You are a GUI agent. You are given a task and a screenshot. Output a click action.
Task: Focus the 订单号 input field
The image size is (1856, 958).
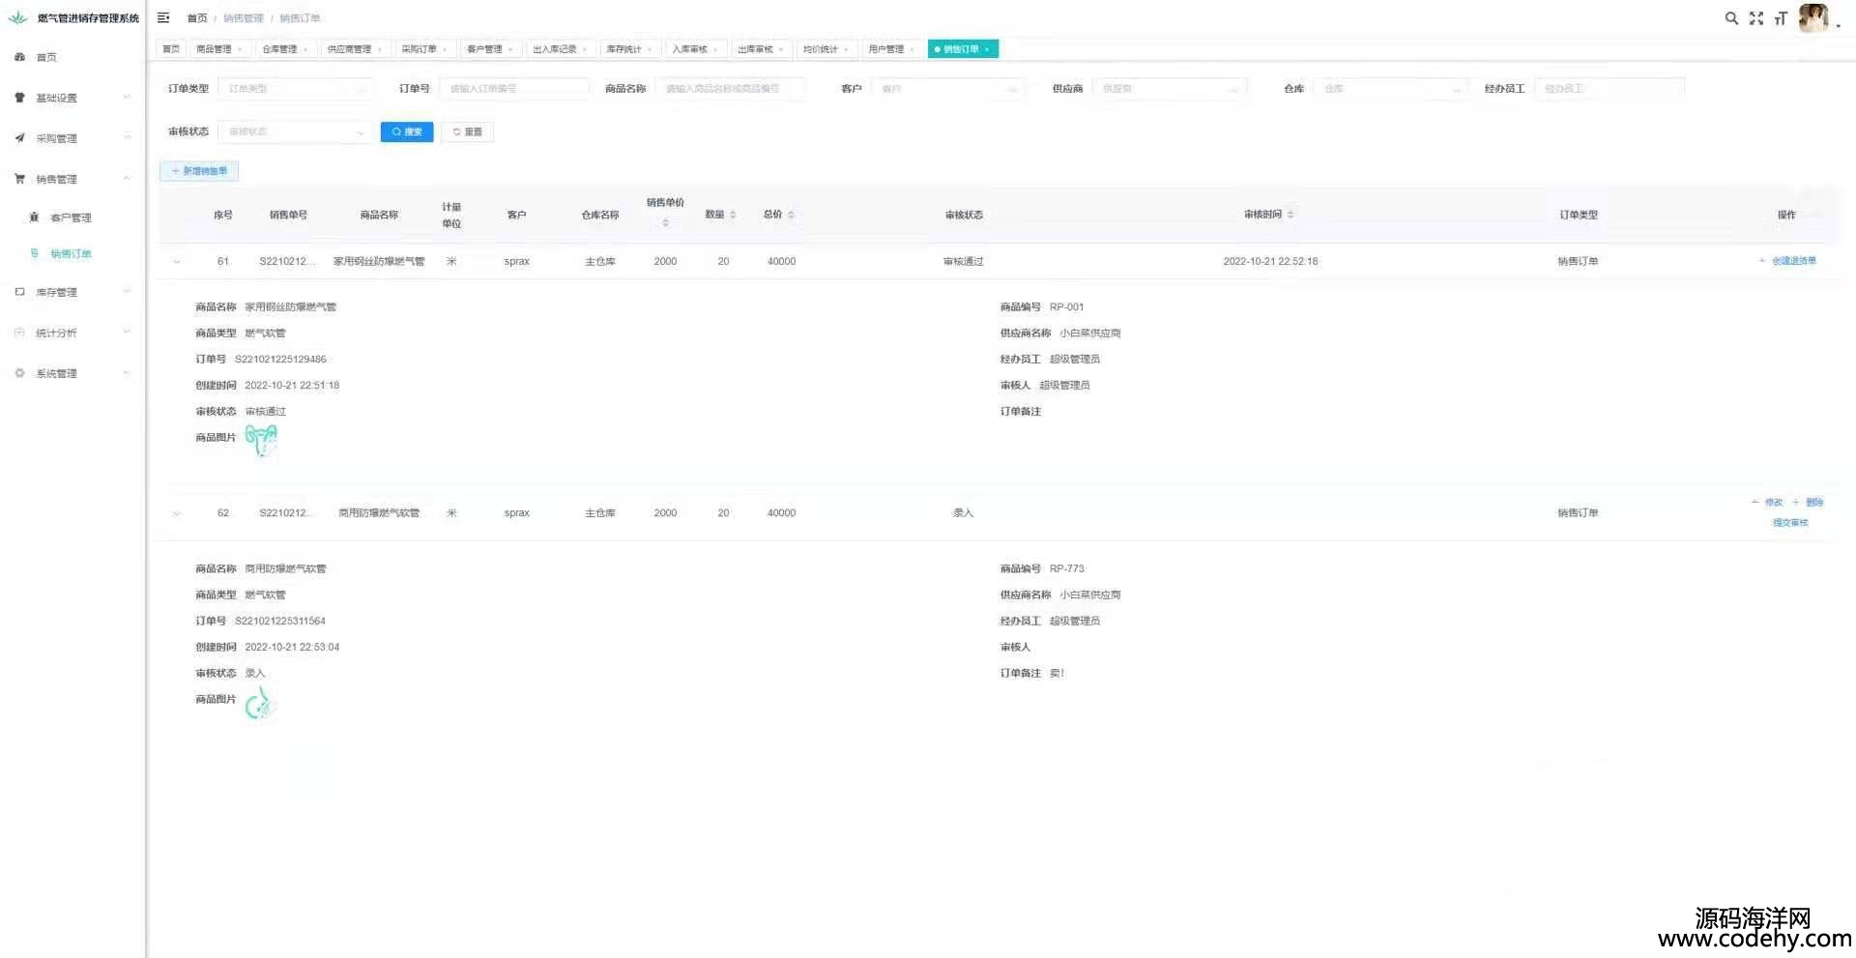click(x=514, y=89)
